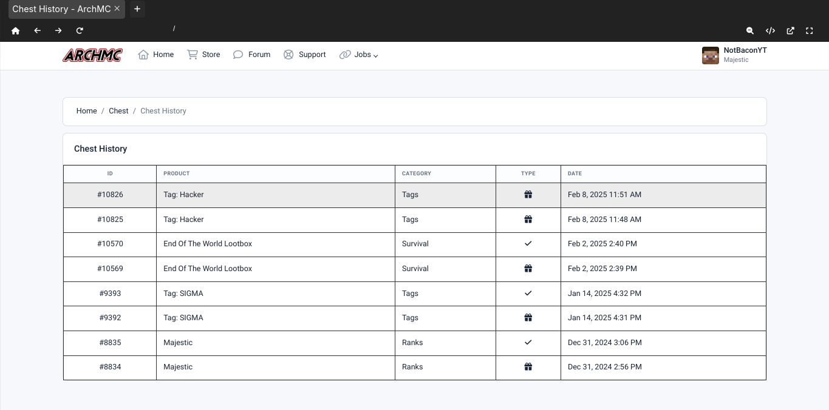Click the gift icon for #10826
The width and height of the screenshot is (829, 410).
pos(528,195)
